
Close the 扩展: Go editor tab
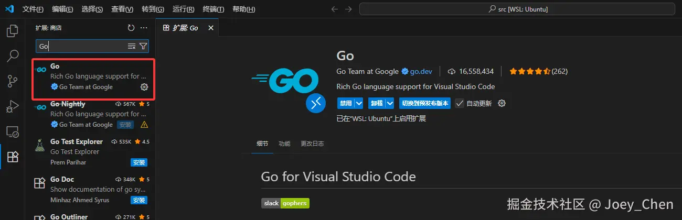click(211, 28)
